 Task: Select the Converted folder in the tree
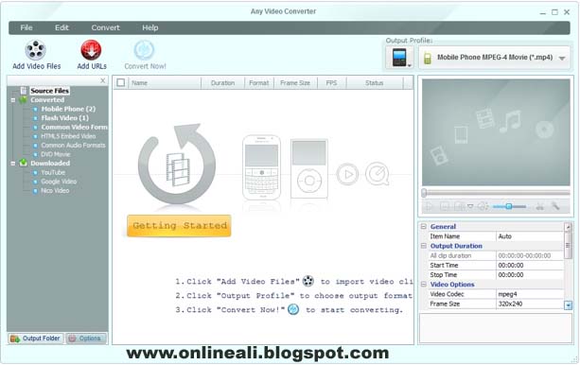(x=47, y=100)
